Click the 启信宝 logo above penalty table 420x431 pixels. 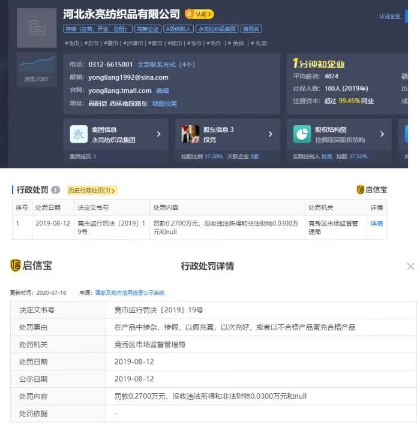click(371, 189)
